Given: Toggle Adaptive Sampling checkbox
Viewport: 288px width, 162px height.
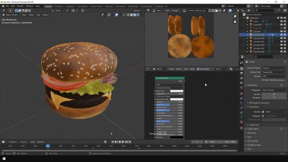Looking at the screenshot, I should 251,103.
